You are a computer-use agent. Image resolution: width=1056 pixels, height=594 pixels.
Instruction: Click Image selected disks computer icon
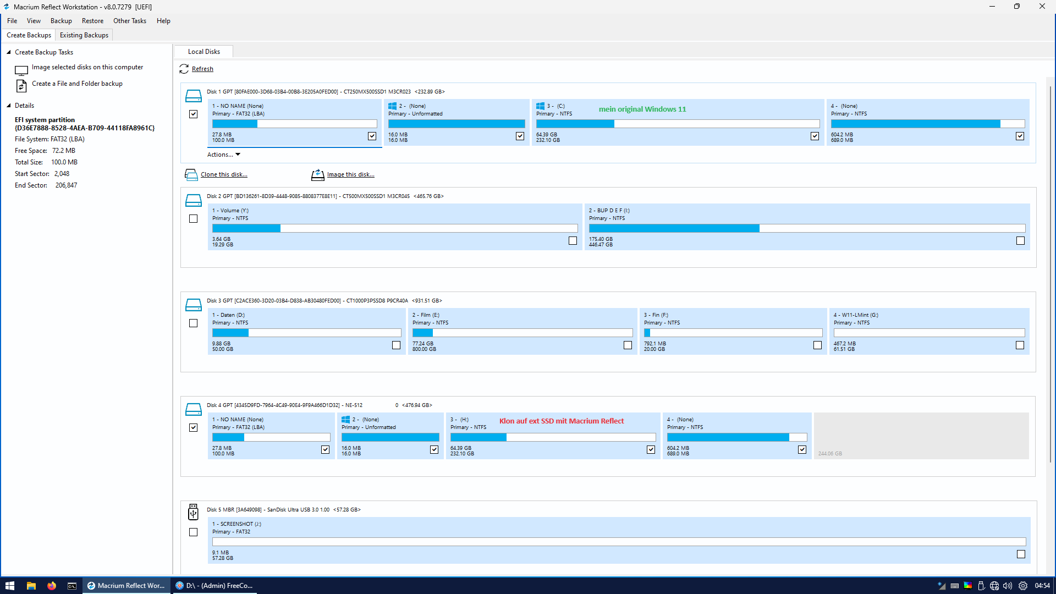tap(21, 70)
